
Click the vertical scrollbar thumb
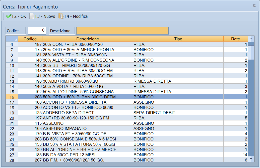tap(251, 52)
